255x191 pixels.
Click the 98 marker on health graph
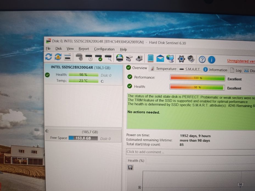coord(240,184)
